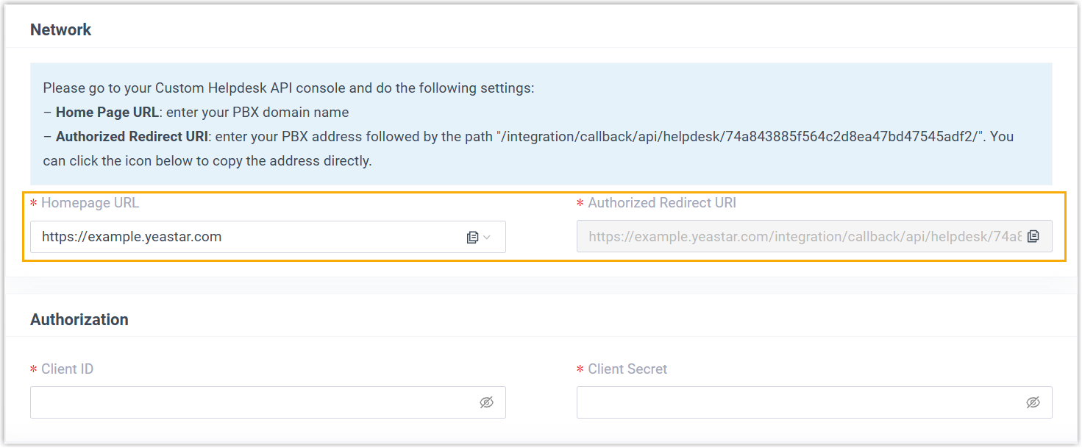Reveal the Client Secret value

pos(1033,402)
